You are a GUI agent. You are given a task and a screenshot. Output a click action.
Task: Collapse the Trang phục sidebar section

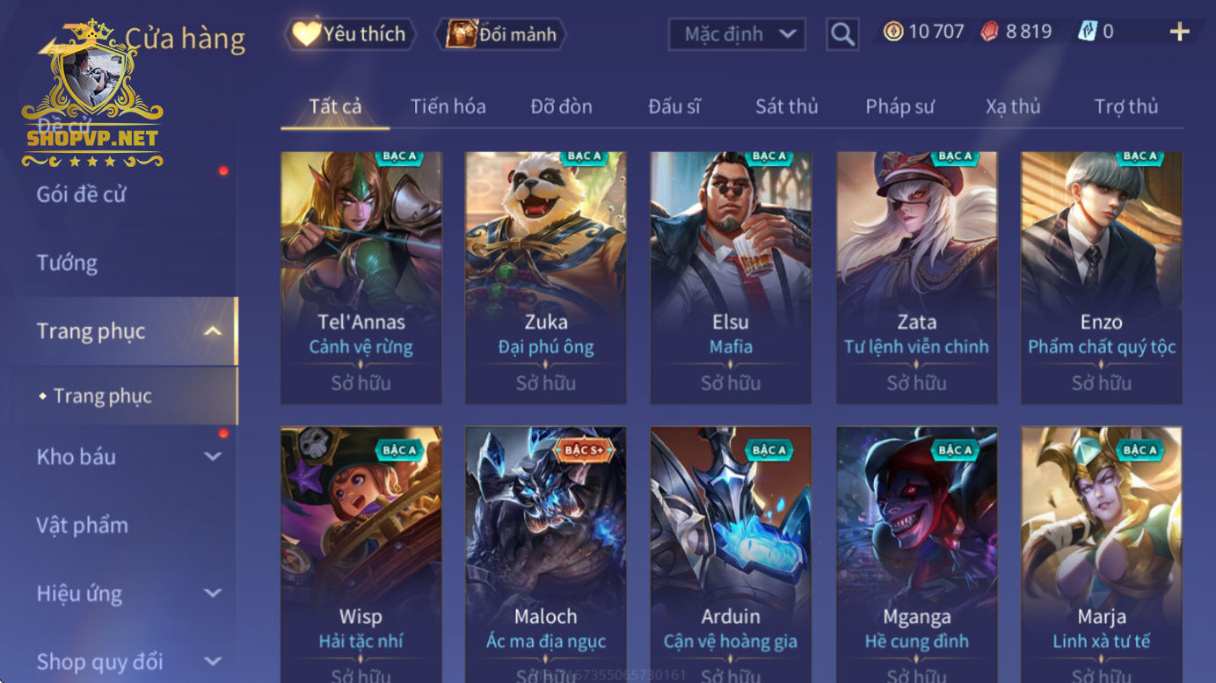[212, 331]
